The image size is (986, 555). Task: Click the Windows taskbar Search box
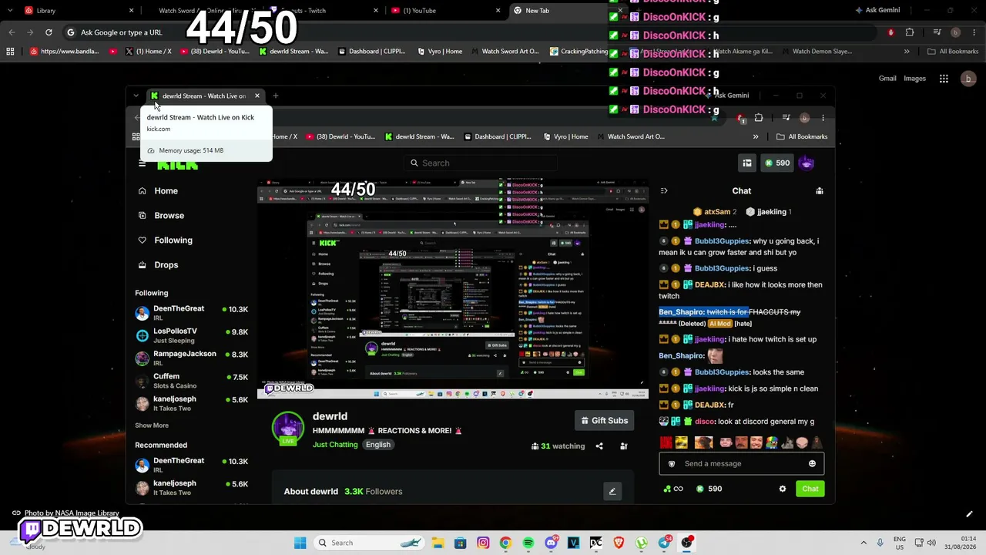[370, 543]
